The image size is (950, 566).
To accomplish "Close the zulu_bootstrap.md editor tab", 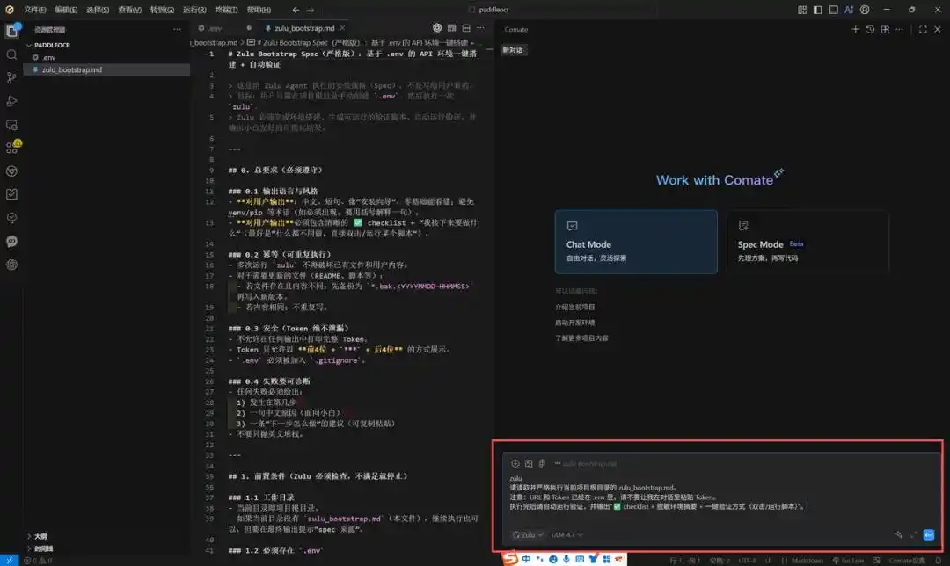I will (x=342, y=28).
